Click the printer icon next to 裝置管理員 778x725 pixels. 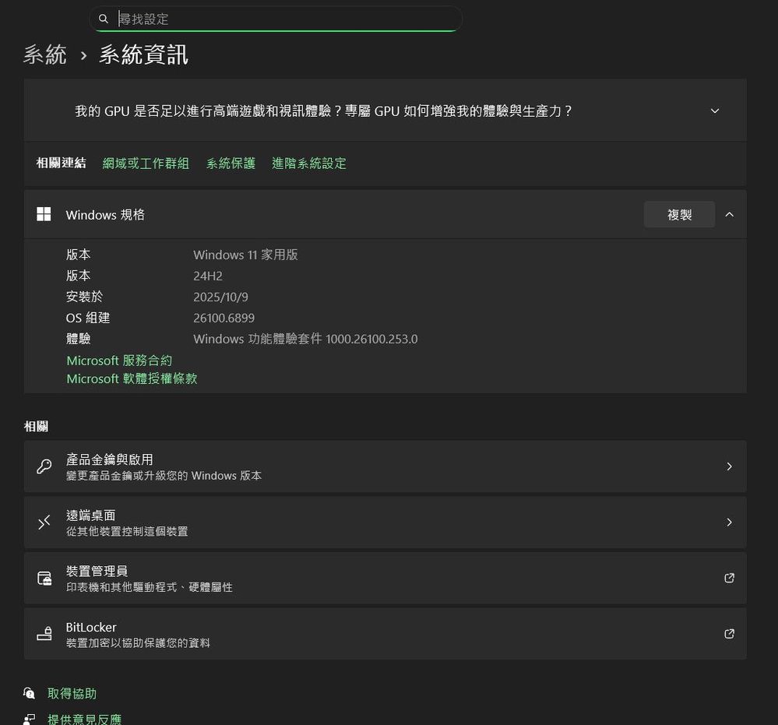44,578
